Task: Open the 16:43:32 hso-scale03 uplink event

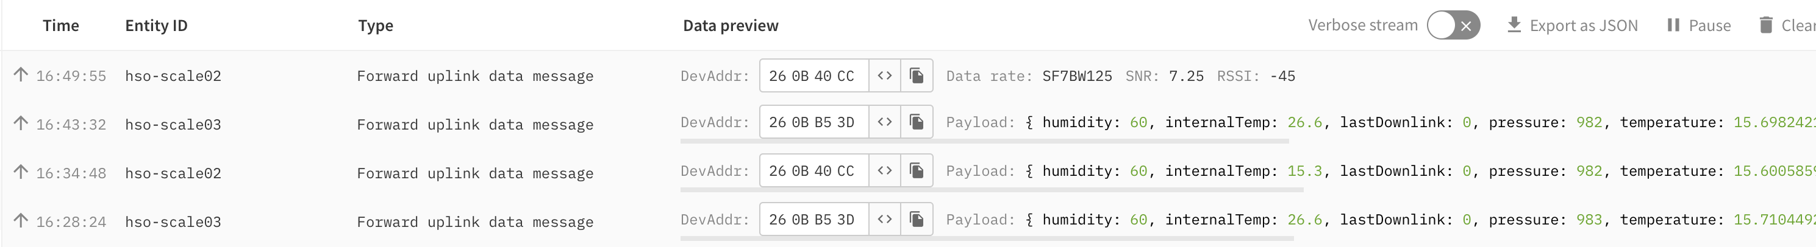Action: pyautogui.click(x=908, y=123)
